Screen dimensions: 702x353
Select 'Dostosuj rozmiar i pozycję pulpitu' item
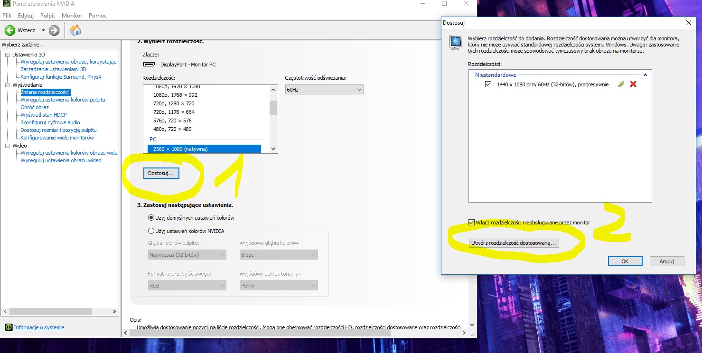pyautogui.click(x=58, y=130)
